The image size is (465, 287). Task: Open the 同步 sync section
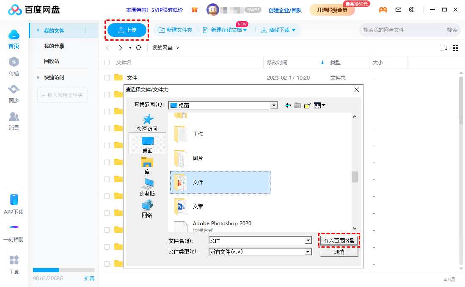[14, 94]
